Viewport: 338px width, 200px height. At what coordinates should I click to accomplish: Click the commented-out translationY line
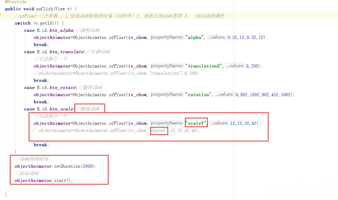coord(117,73)
